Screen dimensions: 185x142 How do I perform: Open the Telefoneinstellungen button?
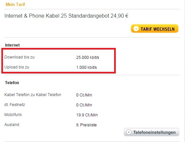point(151,132)
